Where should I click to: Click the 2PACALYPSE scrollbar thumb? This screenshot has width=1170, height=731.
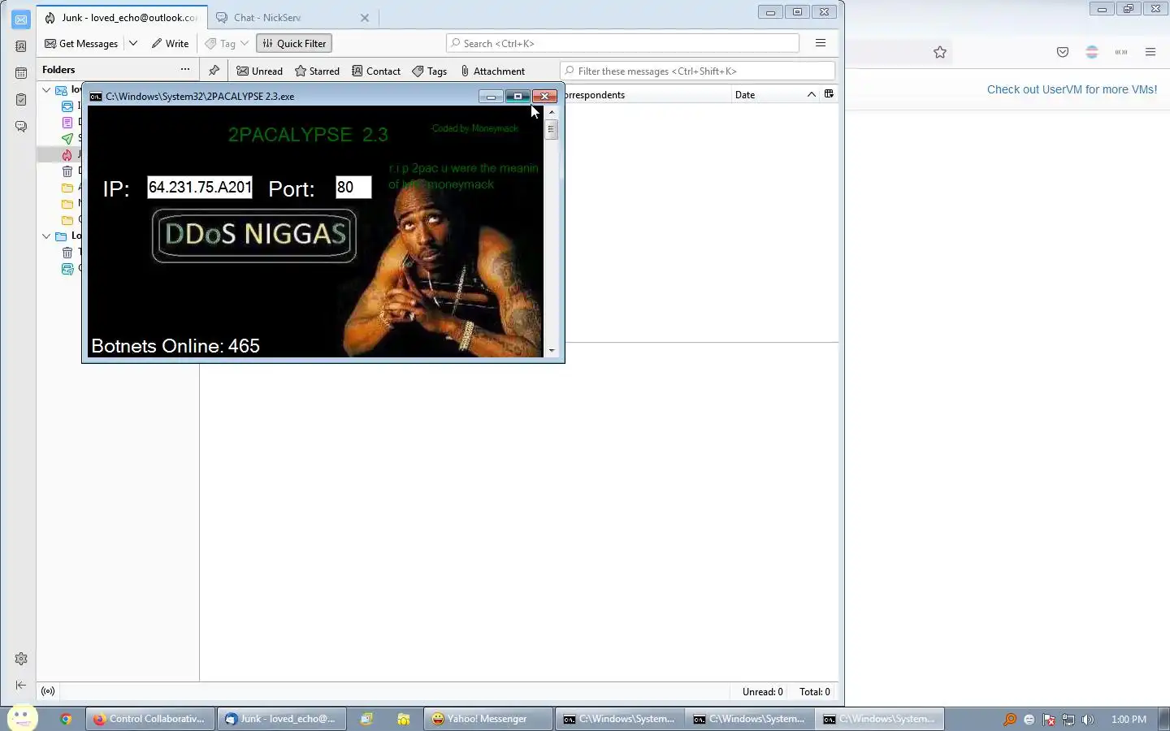pyautogui.click(x=552, y=129)
